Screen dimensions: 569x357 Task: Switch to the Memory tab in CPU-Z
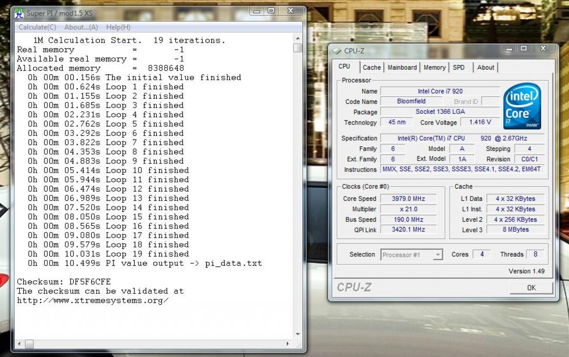(434, 68)
